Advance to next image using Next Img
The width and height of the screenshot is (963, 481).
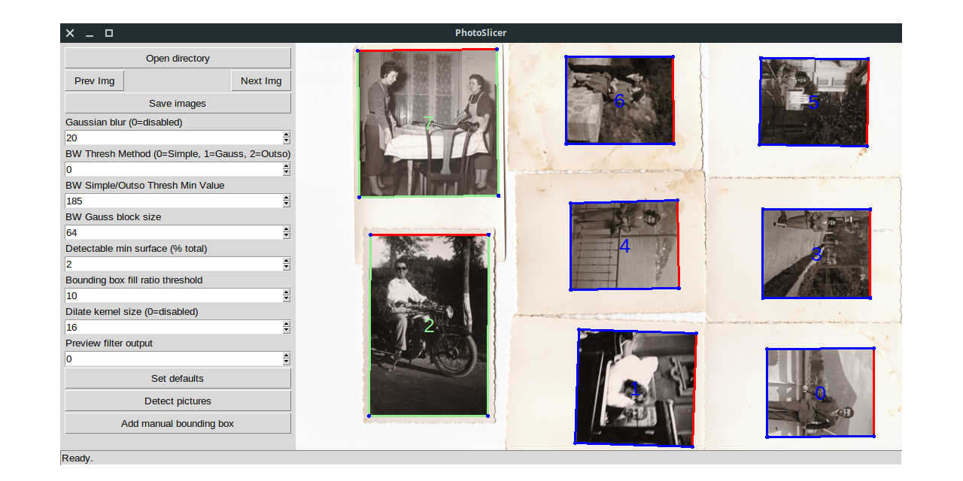tap(260, 80)
